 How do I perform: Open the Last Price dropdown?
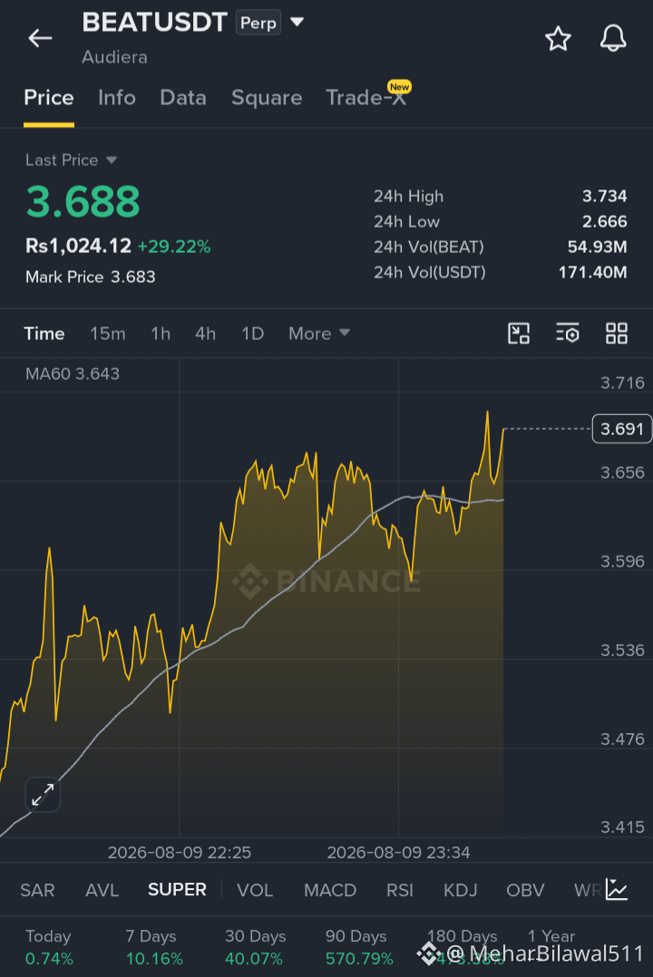(x=71, y=160)
